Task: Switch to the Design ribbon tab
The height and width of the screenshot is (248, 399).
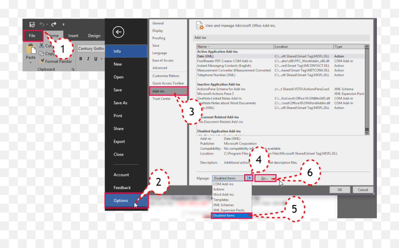Action: pos(94,35)
